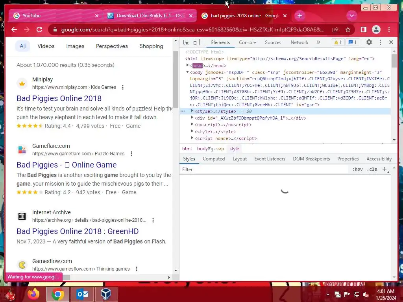Expand the selected style element
Image resolution: width=403 pixels, height=302 pixels.
[x=192, y=111]
